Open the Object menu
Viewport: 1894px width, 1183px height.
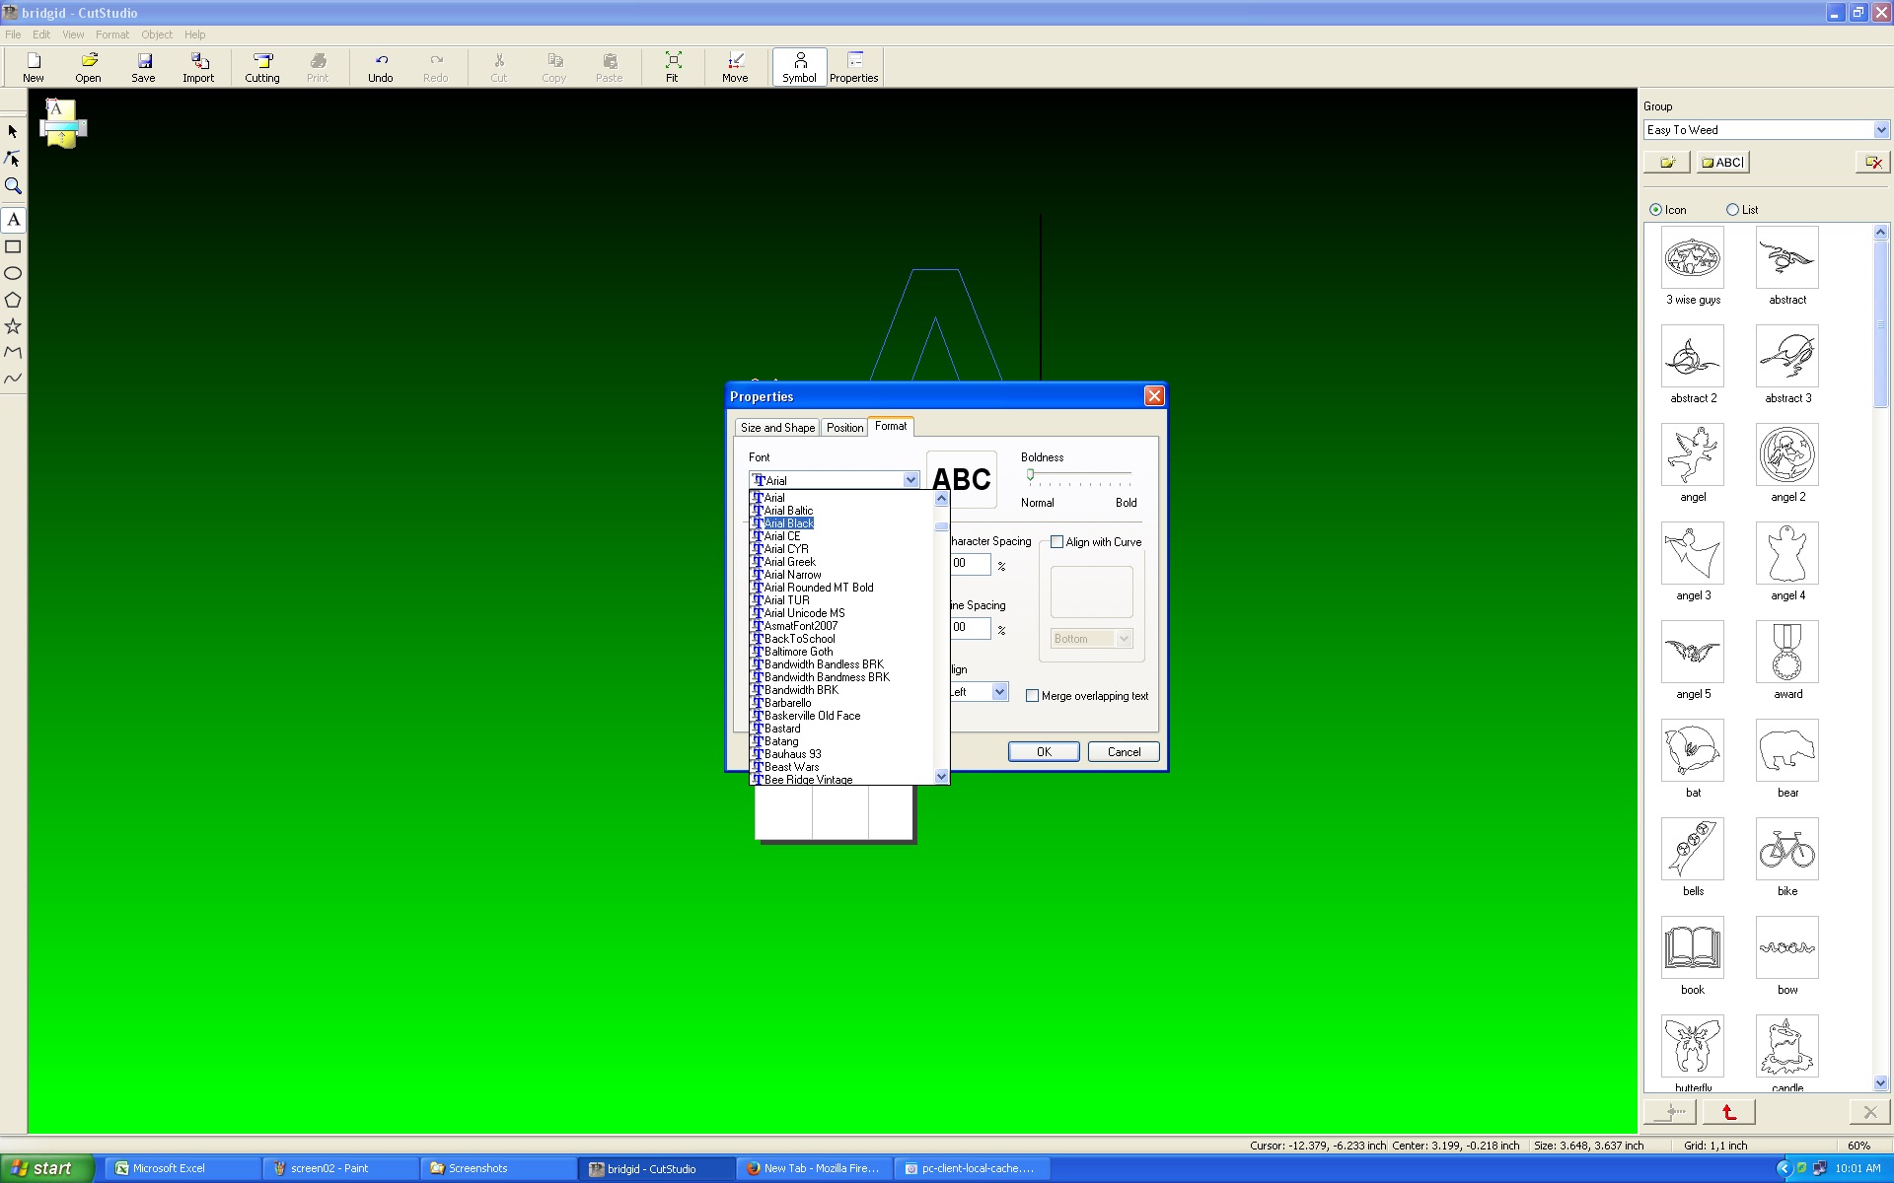(156, 35)
